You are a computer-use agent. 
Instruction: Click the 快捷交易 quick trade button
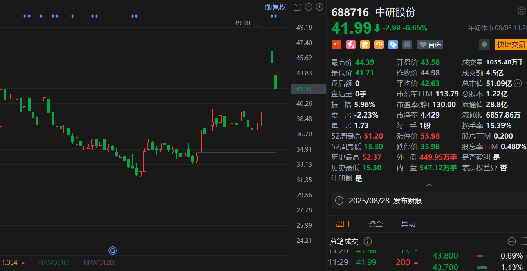(511, 45)
